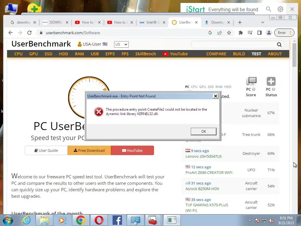Open the Asrock B250M-HDV result
301x226 pixels.
[202, 189]
